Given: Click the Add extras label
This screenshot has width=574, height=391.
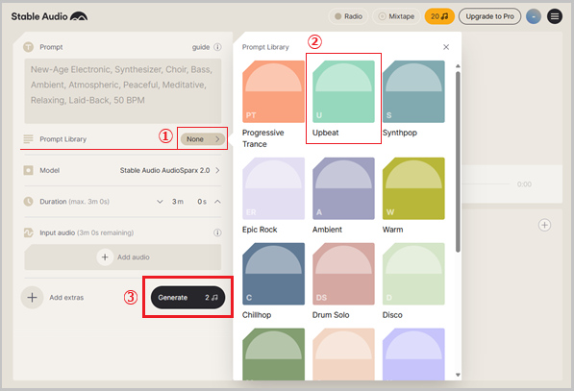Looking at the screenshot, I should (66, 298).
